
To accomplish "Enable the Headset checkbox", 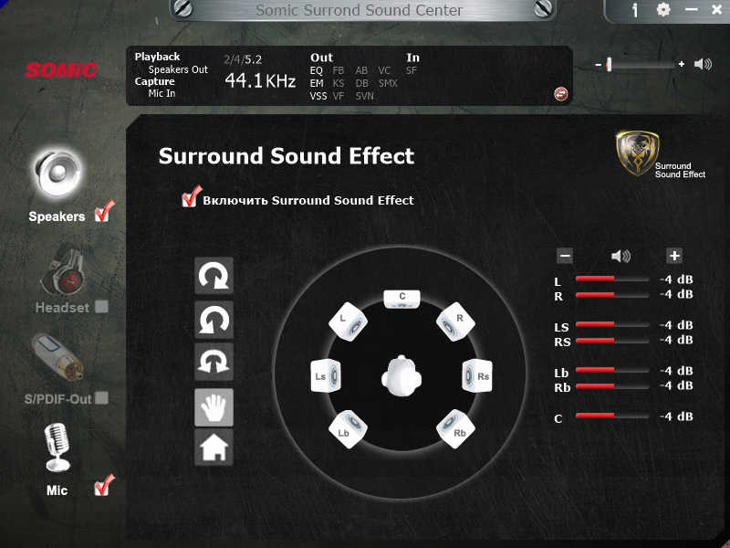I will click(x=101, y=307).
